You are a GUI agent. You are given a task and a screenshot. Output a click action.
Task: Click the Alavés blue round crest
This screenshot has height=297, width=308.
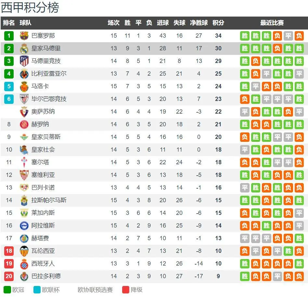click(x=24, y=226)
